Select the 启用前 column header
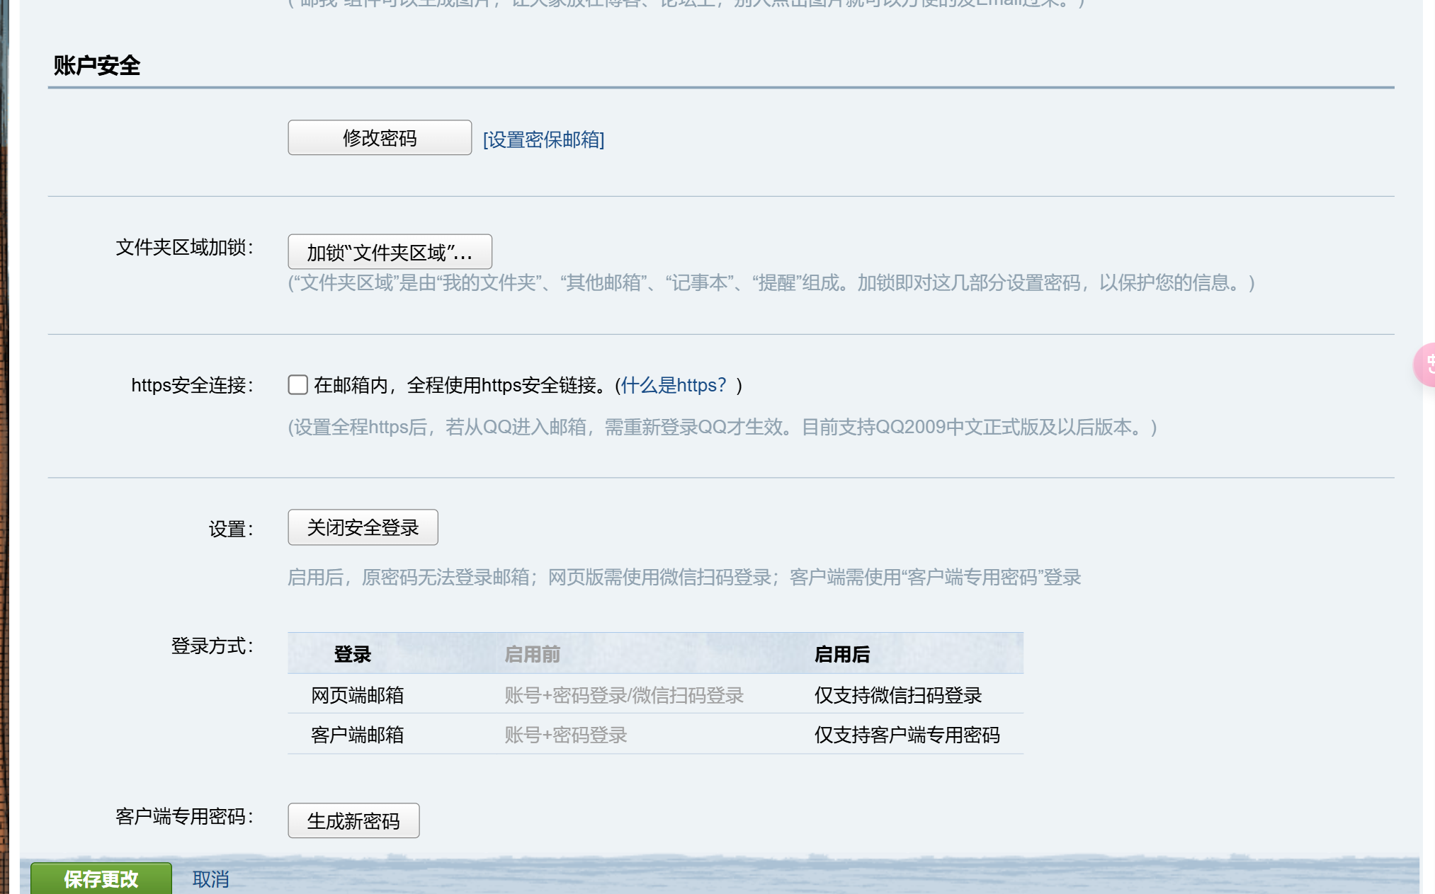Screen dimensions: 1435x894 pos(532,654)
